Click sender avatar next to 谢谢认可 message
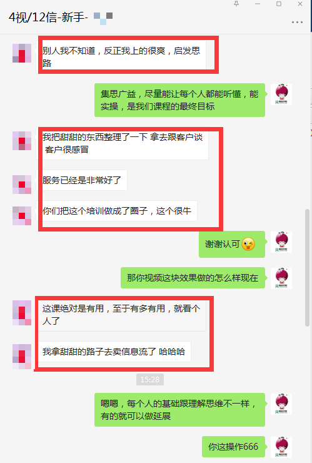Image resolution: width=312 pixels, height=463 pixels. [x=281, y=242]
